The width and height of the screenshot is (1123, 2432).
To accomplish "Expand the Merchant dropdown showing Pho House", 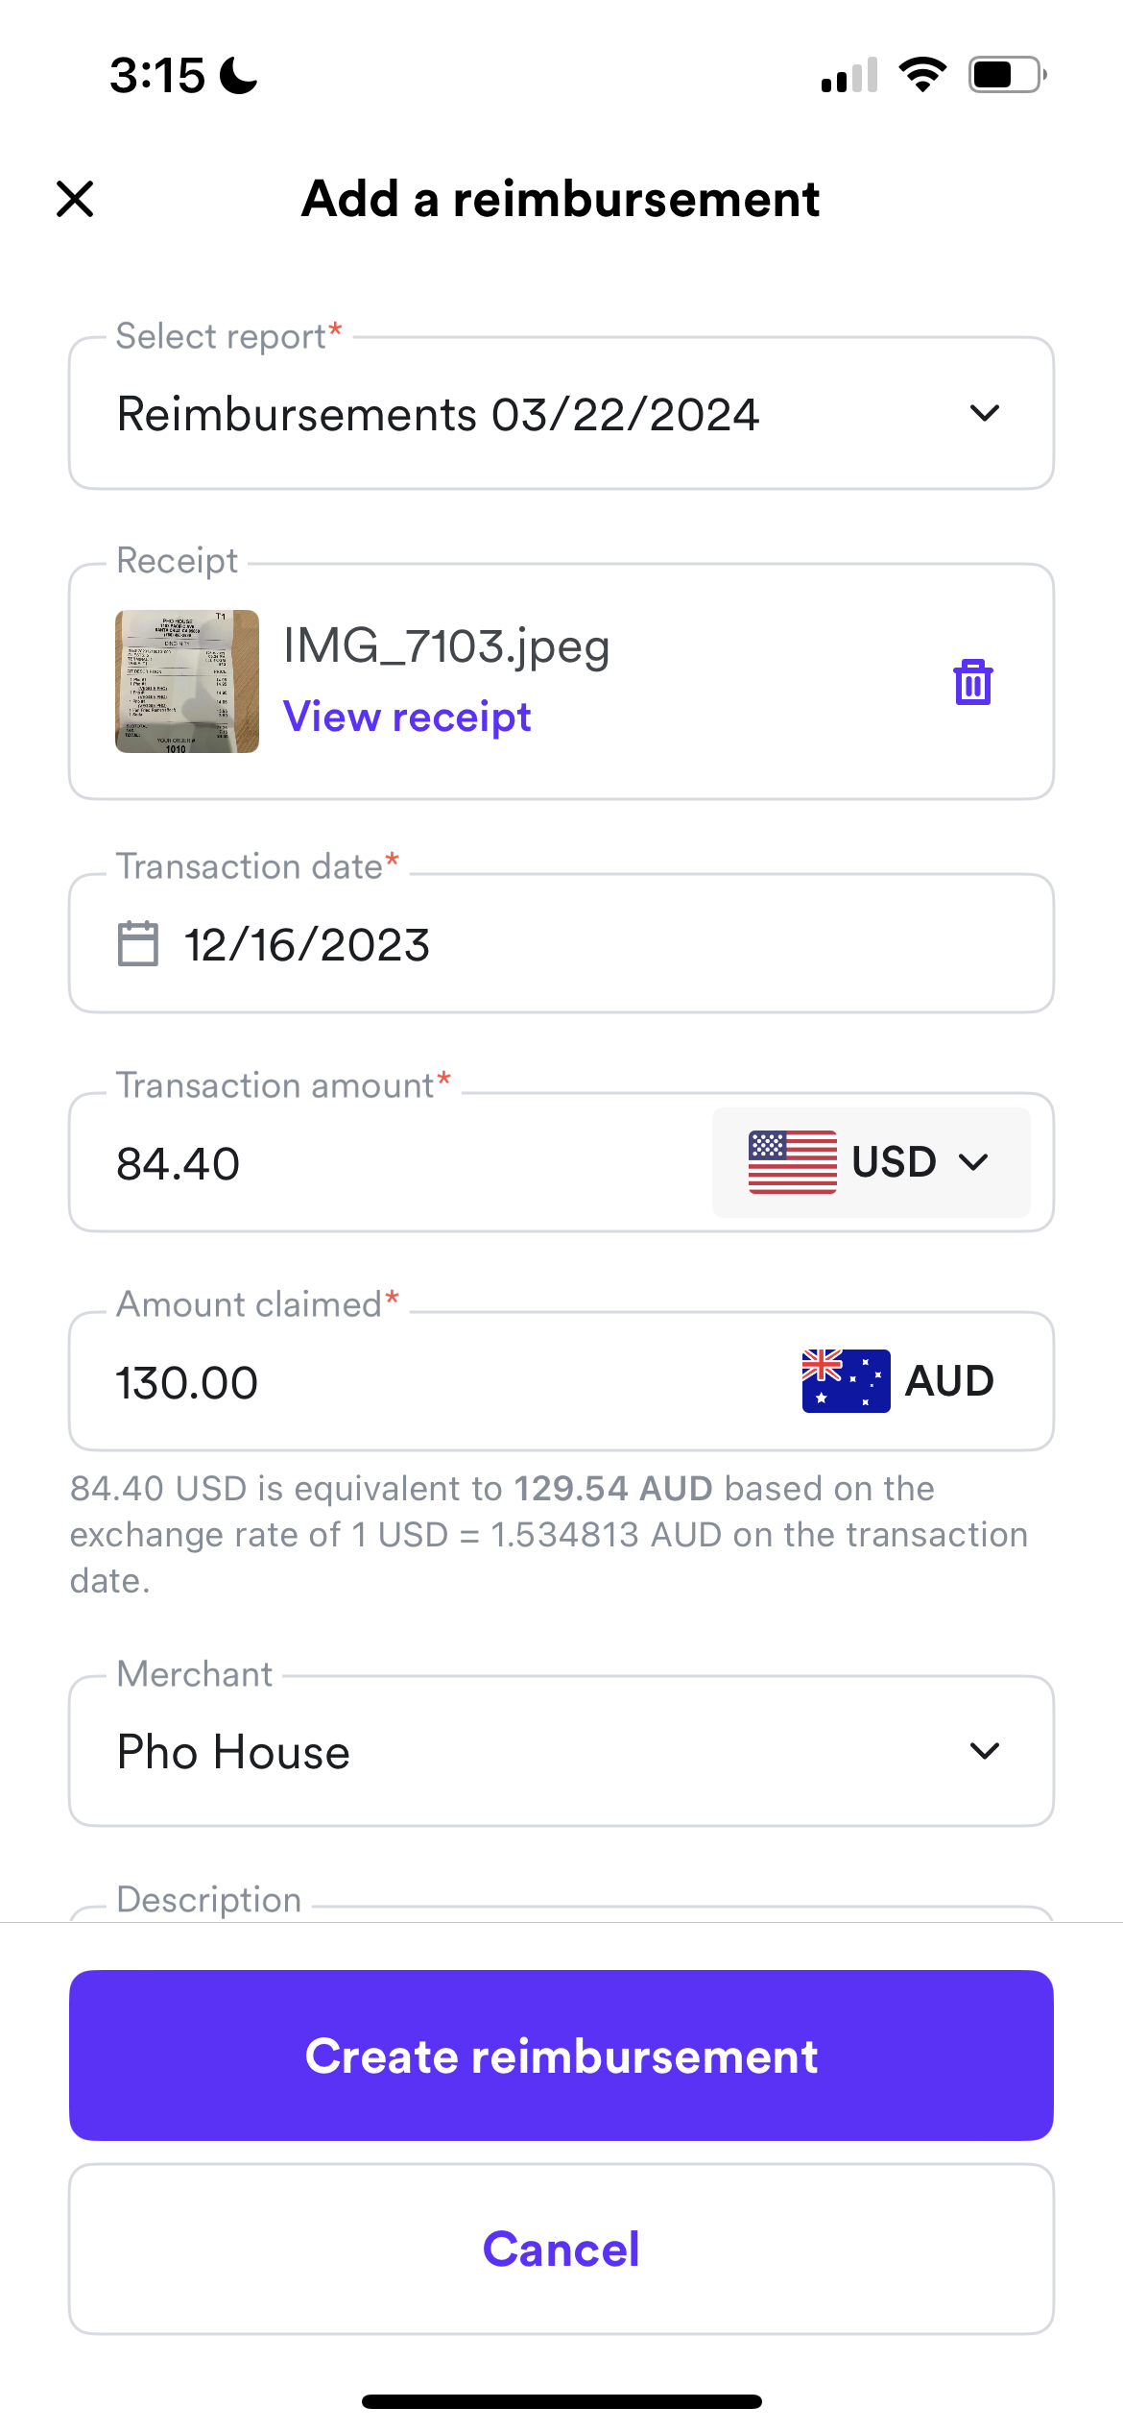I will (561, 1751).
